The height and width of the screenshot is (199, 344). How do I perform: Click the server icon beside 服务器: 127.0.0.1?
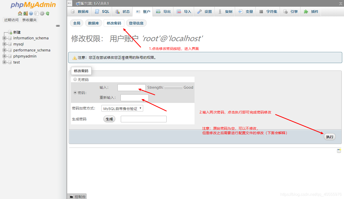coord(78,4)
